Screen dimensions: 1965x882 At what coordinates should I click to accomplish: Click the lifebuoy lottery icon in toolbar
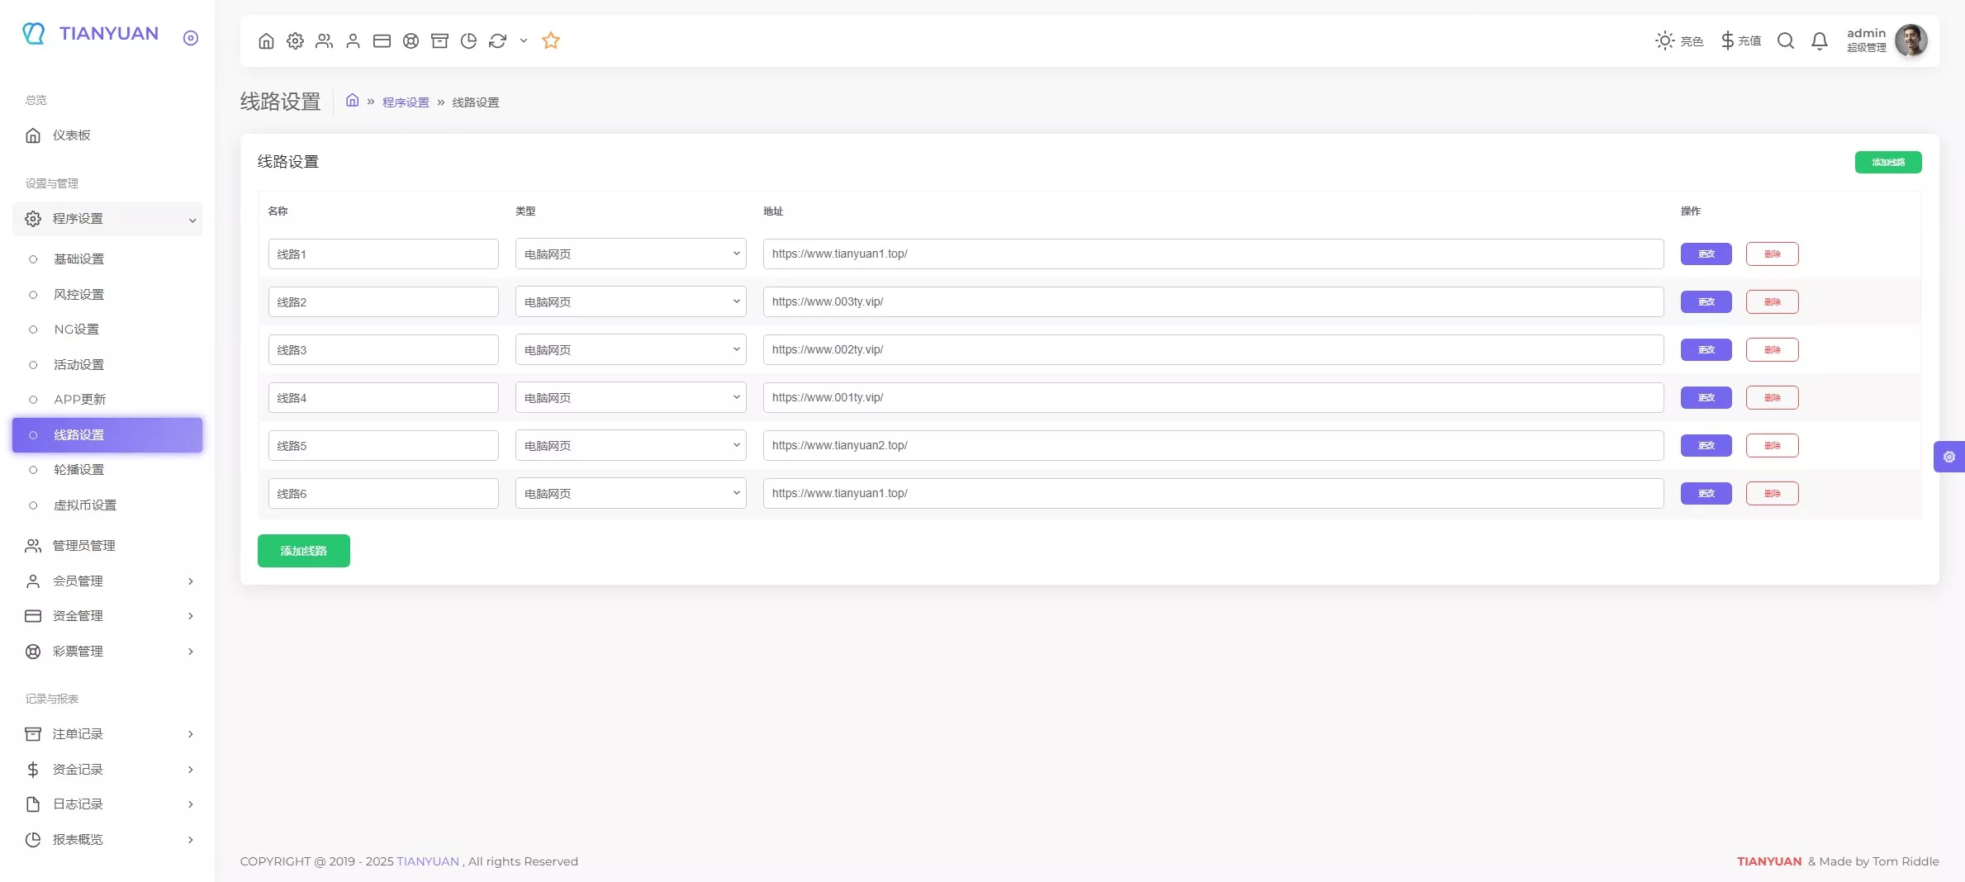pos(411,40)
